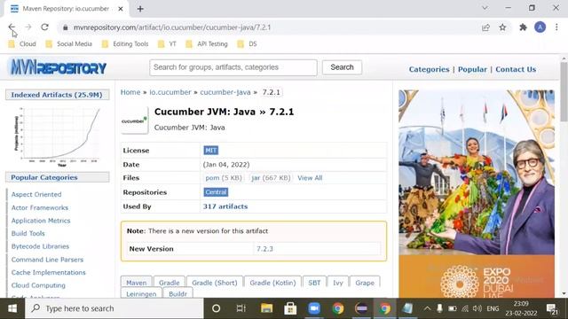Focus the Windows taskbar search box
The height and width of the screenshot is (319, 568).
pyautogui.click(x=114, y=308)
